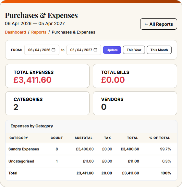The image size is (182, 187).
Task: Open the Reports breadcrumb link
Action: coord(39,32)
